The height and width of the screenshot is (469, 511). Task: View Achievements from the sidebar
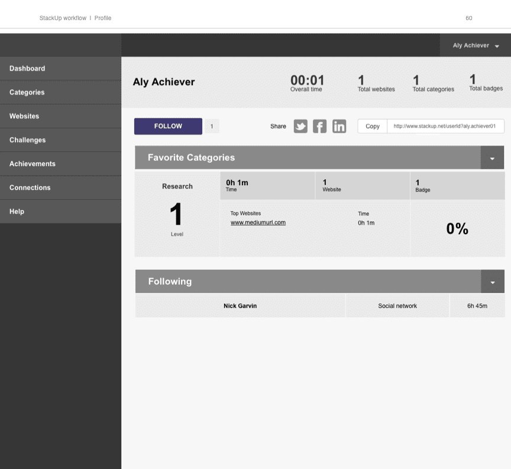coord(33,164)
